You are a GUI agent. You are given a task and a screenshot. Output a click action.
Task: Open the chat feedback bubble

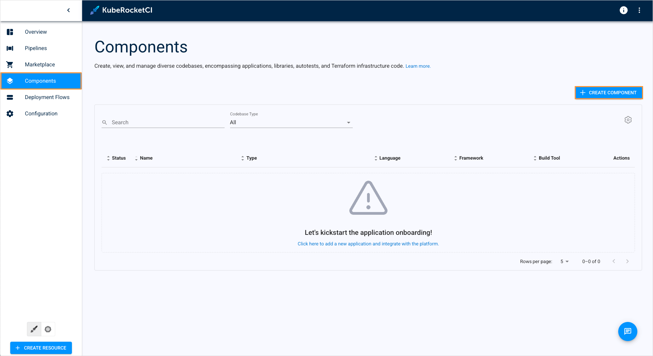(x=627, y=331)
